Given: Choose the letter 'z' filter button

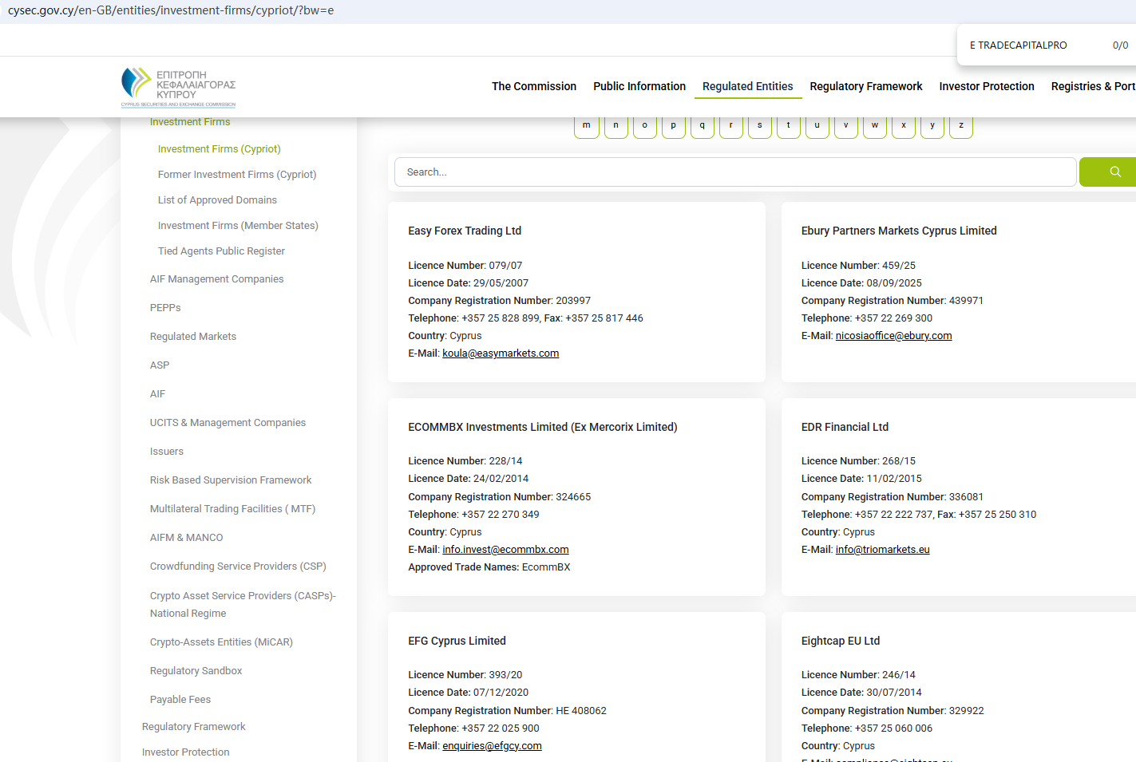Looking at the screenshot, I should pos(960,126).
